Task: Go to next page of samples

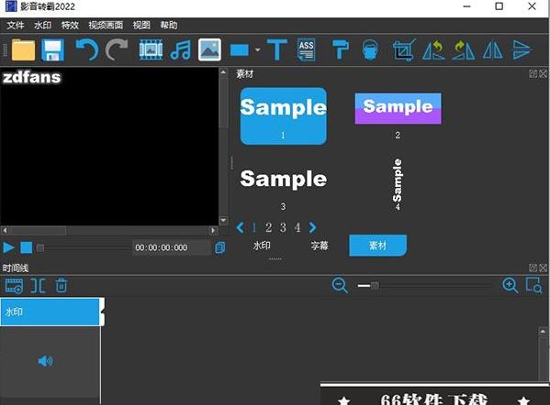Action: tap(312, 227)
